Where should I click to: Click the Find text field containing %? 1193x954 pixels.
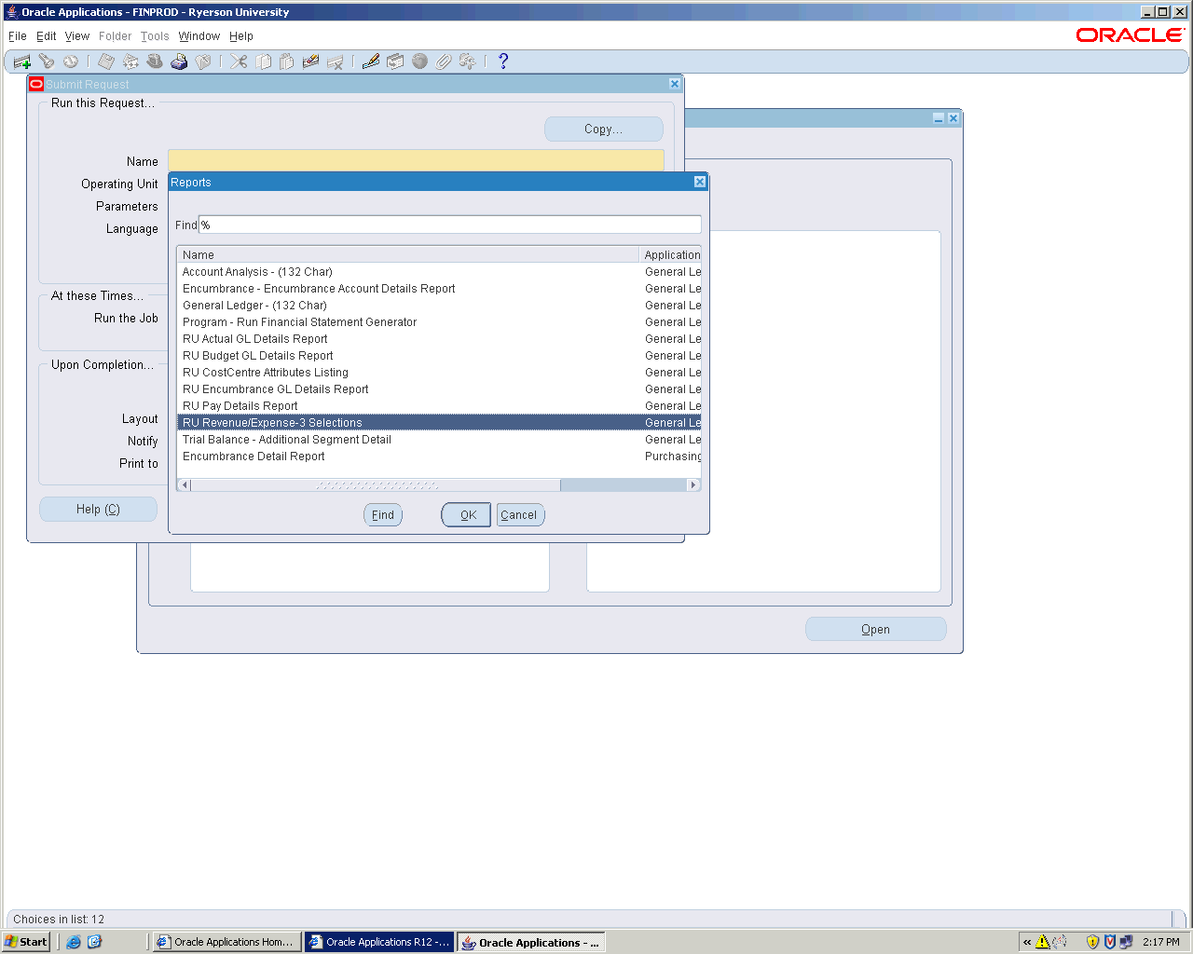point(449,225)
